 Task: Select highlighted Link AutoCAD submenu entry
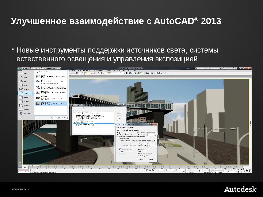pyautogui.click(x=51, y=103)
